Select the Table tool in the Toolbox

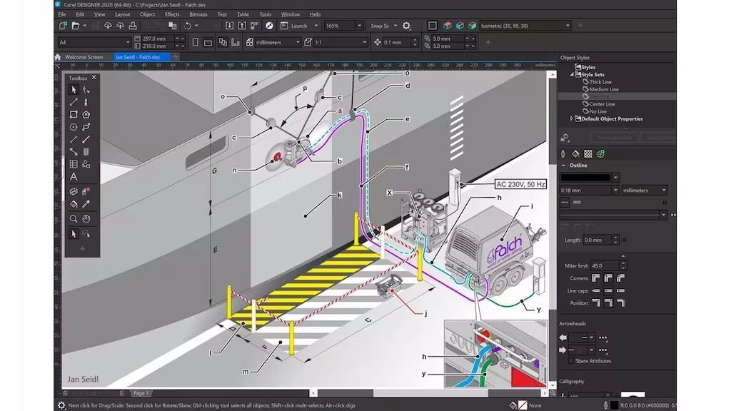73,164
